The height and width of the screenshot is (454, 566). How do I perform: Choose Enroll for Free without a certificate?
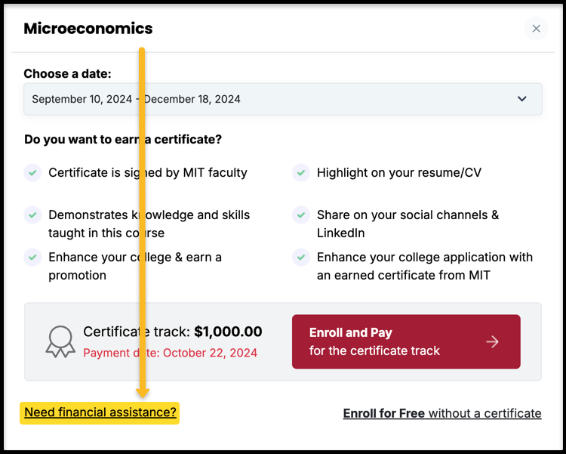(x=442, y=413)
